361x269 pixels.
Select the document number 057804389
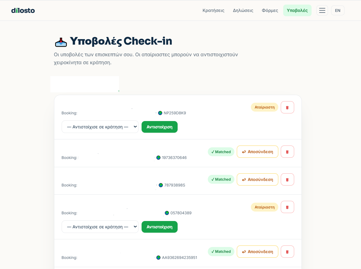pos(181,213)
